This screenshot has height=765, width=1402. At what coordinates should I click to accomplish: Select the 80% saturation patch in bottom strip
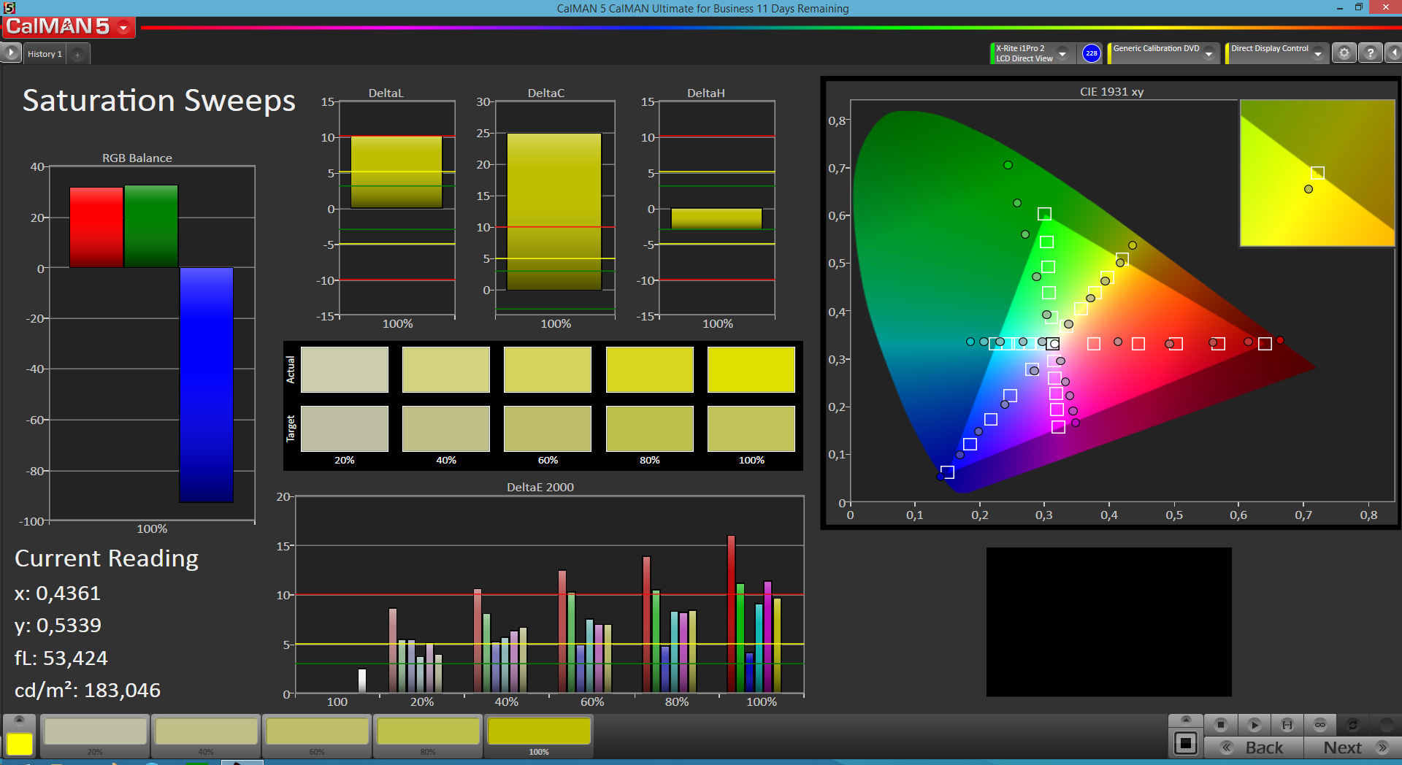pyautogui.click(x=428, y=736)
